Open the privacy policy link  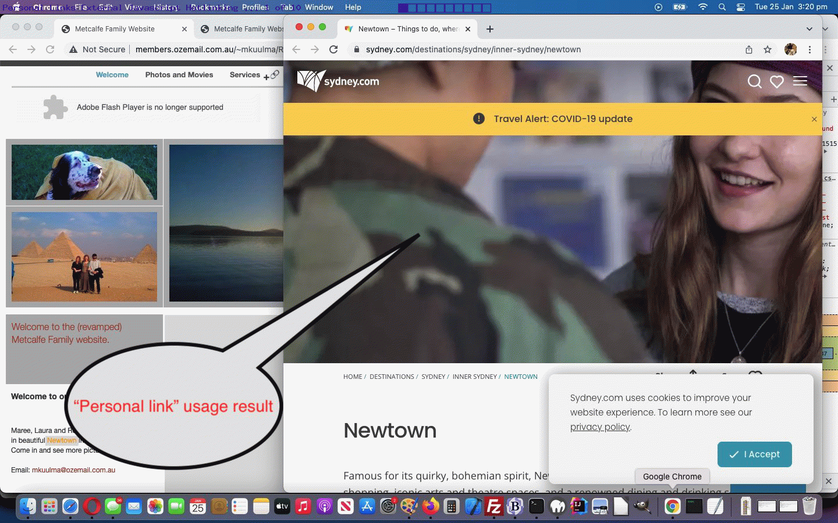(600, 427)
